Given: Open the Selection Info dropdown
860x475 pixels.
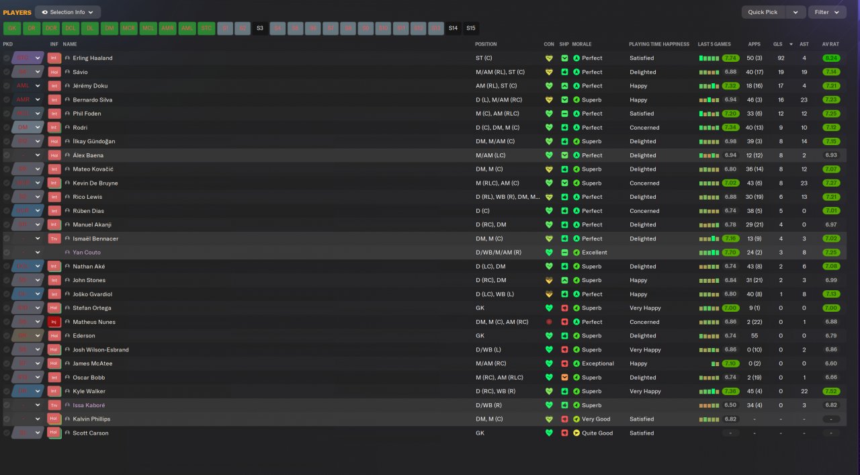Looking at the screenshot, I should pyautogui.click(x=68, y=12).
